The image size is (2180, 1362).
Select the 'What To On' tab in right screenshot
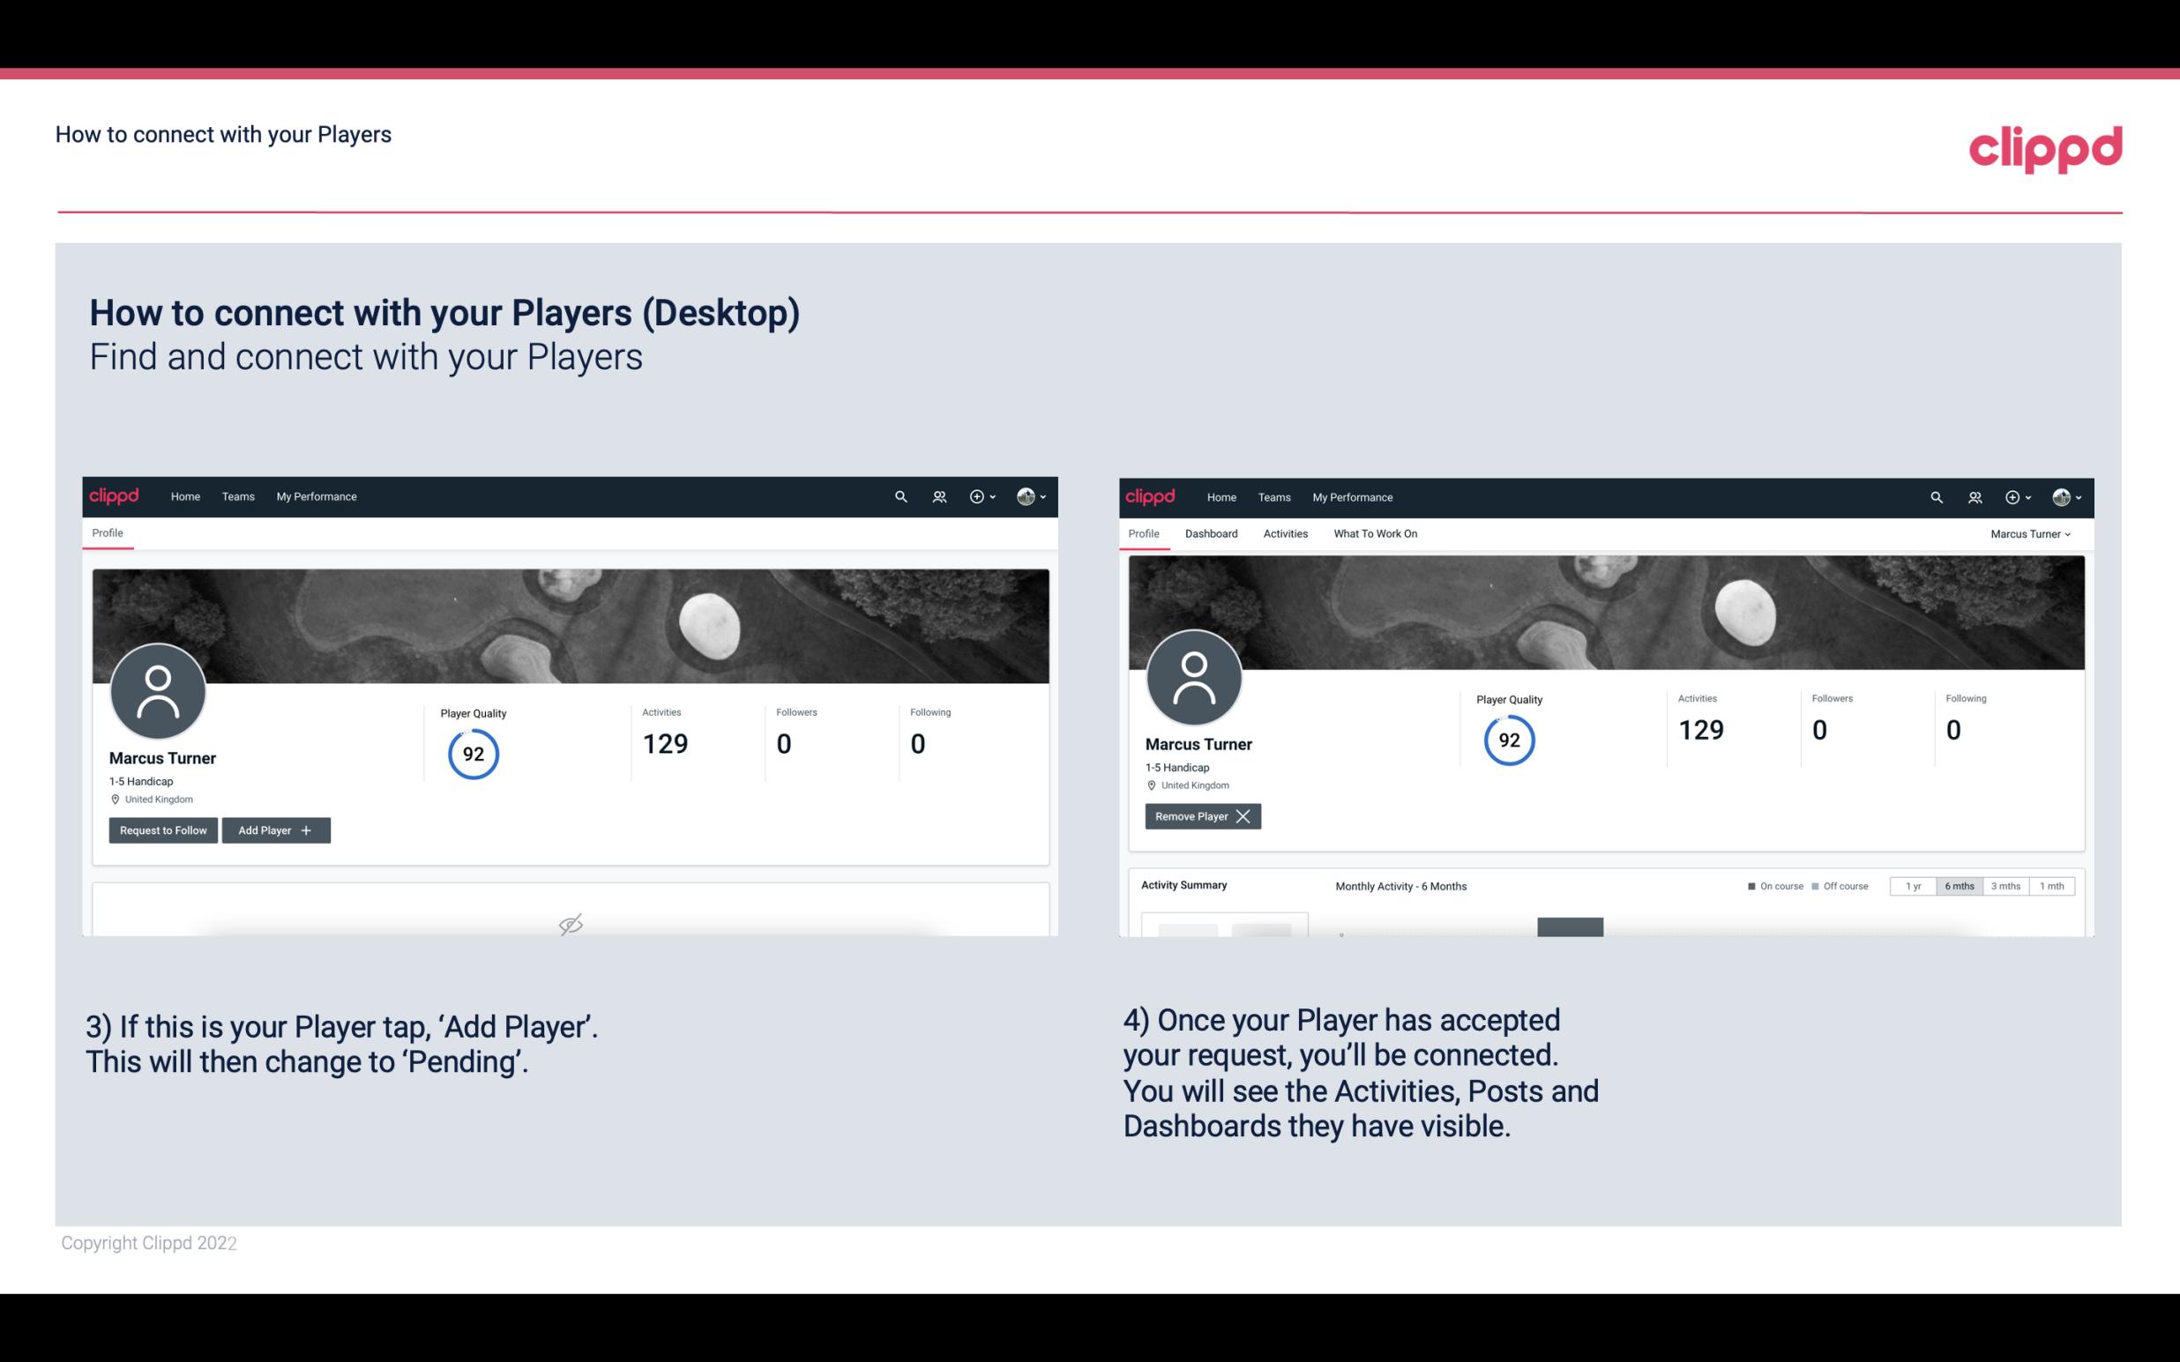click(1375, 533)
